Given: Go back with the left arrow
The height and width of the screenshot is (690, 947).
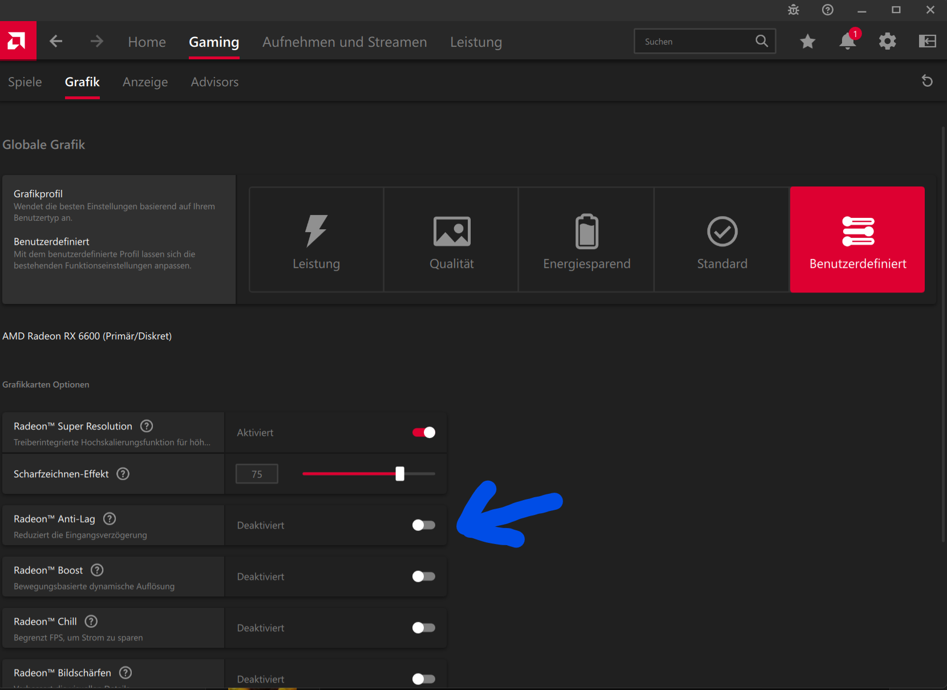Looking at the screenshot, I should [x=56, y=41].
